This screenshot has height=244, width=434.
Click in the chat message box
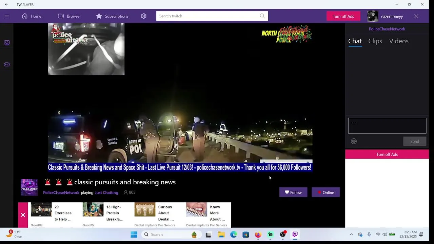(387, 126)
